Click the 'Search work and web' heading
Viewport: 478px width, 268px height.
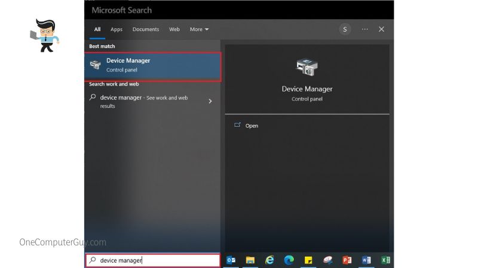click(114, 84)
